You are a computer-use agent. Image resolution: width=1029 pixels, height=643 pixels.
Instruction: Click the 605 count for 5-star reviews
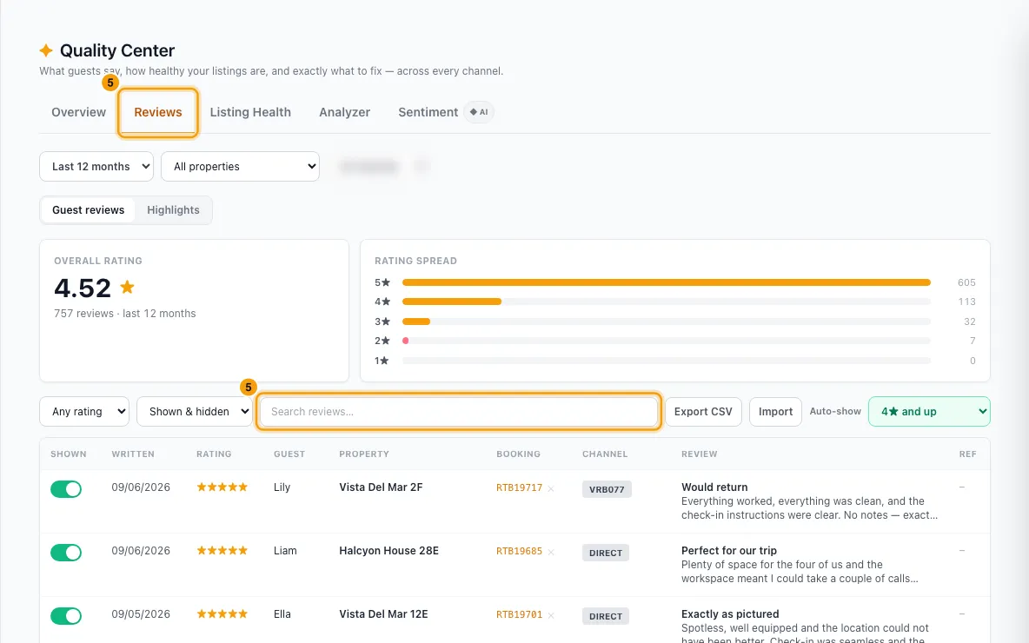[966, 282]
